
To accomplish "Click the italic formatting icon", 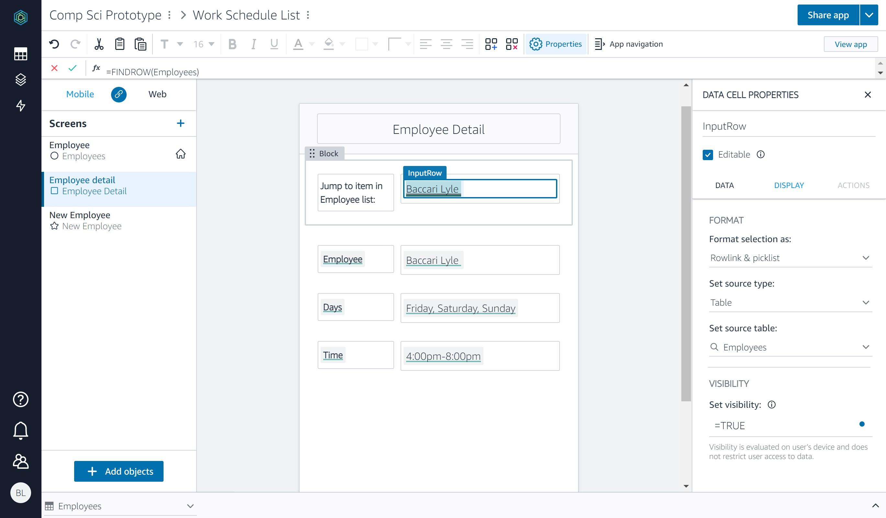I will click(x=253, y=44).
